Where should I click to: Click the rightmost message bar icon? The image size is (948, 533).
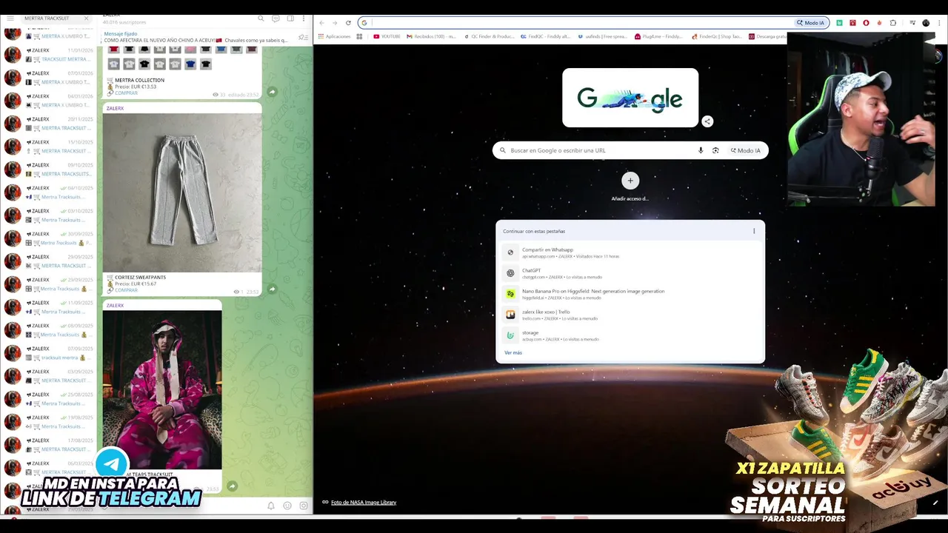(303, 506)
